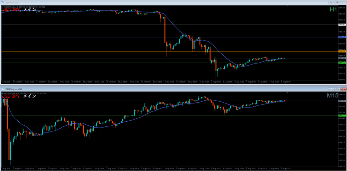Click the large H1 timeframe label

333,9
